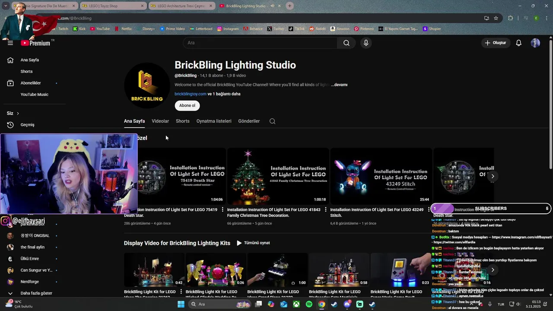Search within channel using magnifier icon
Screen dimensions: 553x311
coord(272,121)
